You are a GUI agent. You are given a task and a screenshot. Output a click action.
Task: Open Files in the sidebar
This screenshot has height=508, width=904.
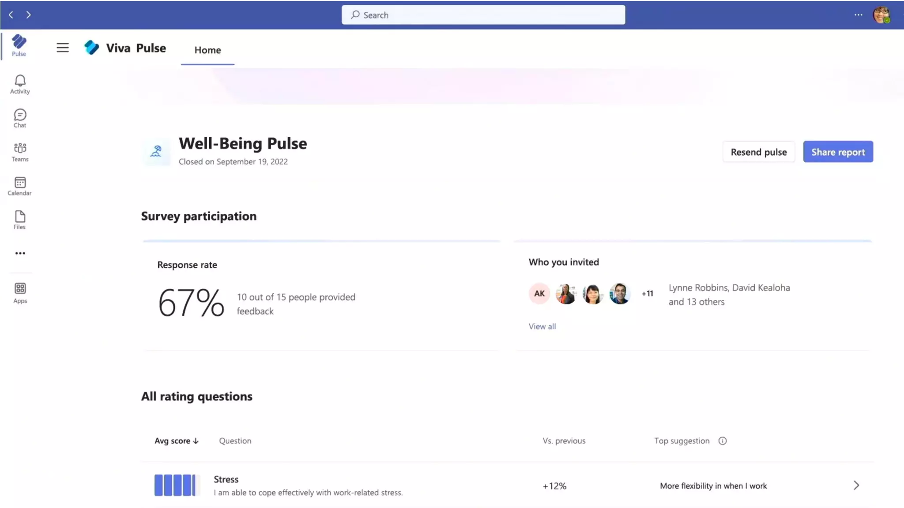[20, 220]
